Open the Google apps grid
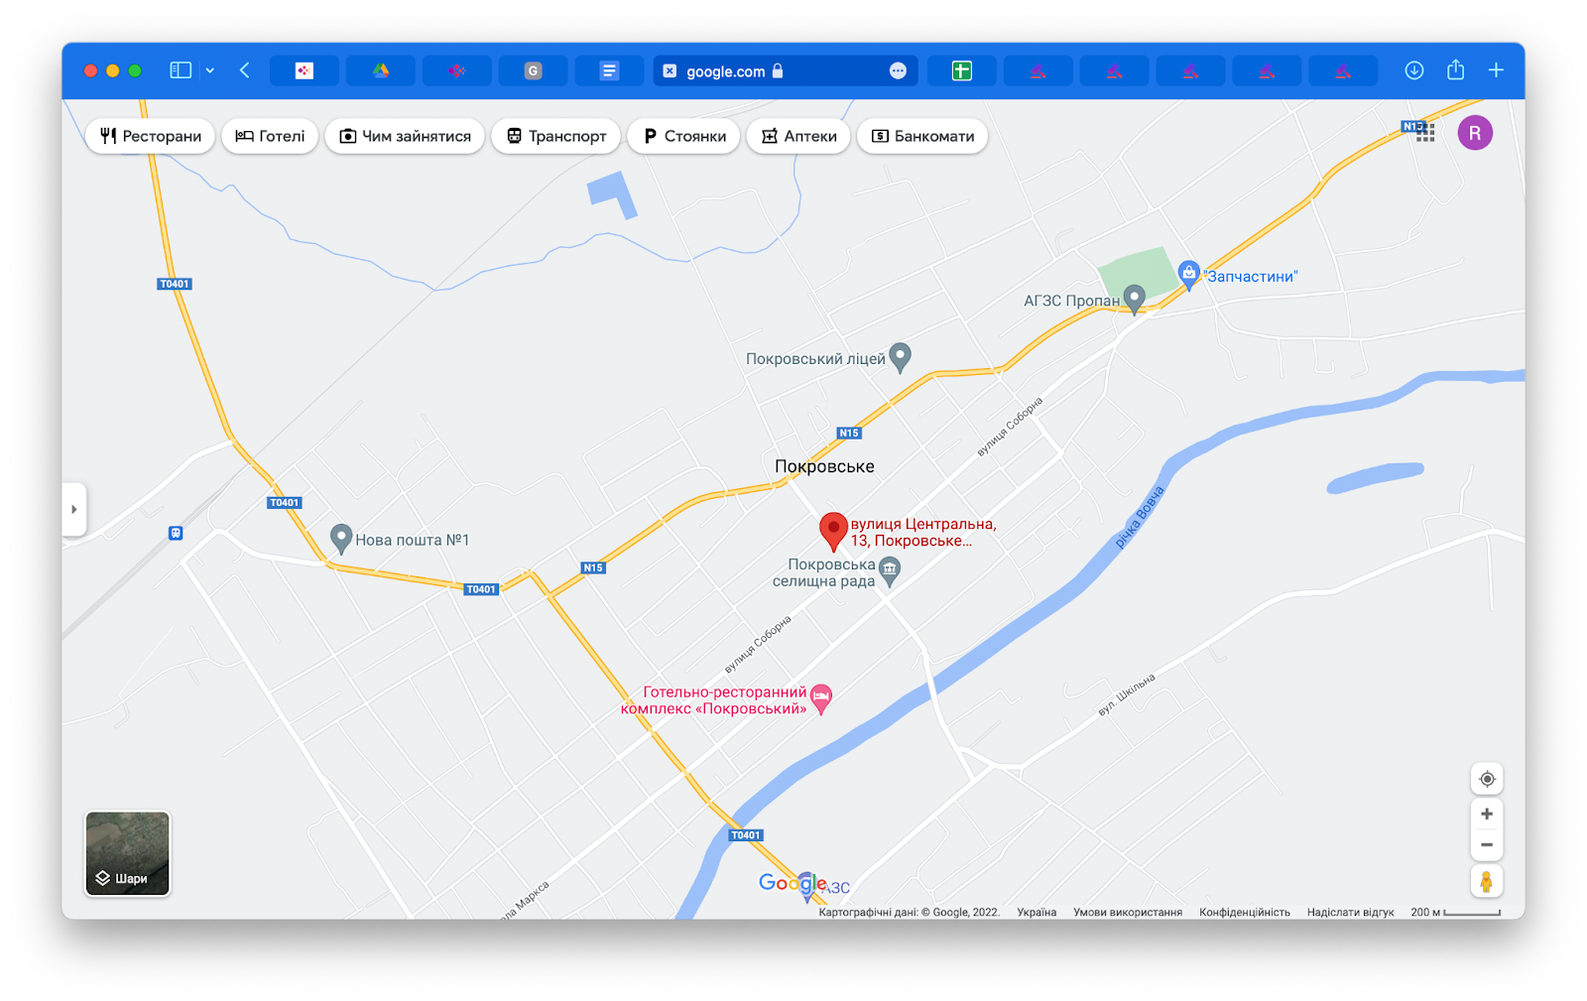This screenshot has width=1587, height=1001. click(x=1425, y=133)
